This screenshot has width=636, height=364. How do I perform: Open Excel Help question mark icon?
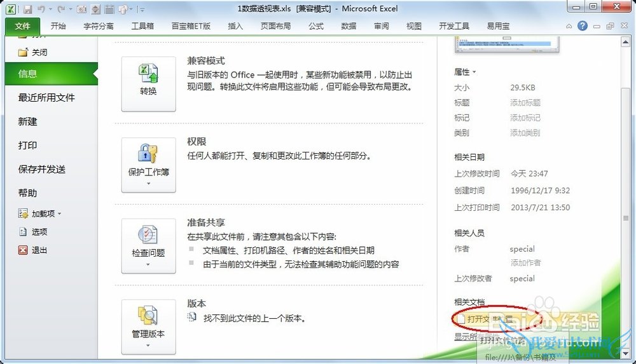click(x=583, y=26)
